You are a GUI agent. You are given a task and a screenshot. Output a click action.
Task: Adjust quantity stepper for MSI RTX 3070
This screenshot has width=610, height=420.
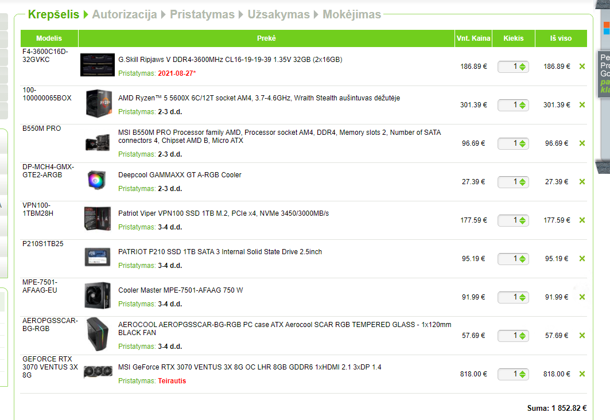[x=522, y=374]
